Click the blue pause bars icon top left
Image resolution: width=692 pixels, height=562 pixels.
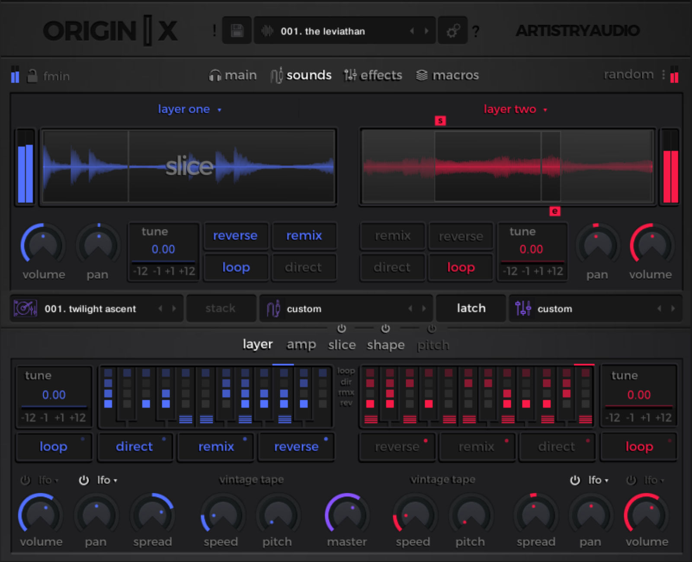(15, 75)
